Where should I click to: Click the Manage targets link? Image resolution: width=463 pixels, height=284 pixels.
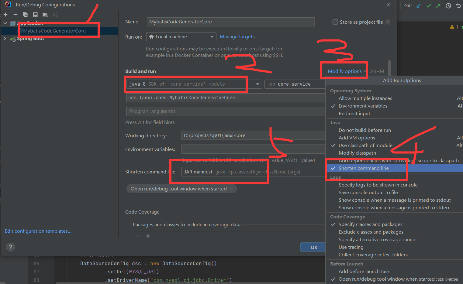[239, 37]
